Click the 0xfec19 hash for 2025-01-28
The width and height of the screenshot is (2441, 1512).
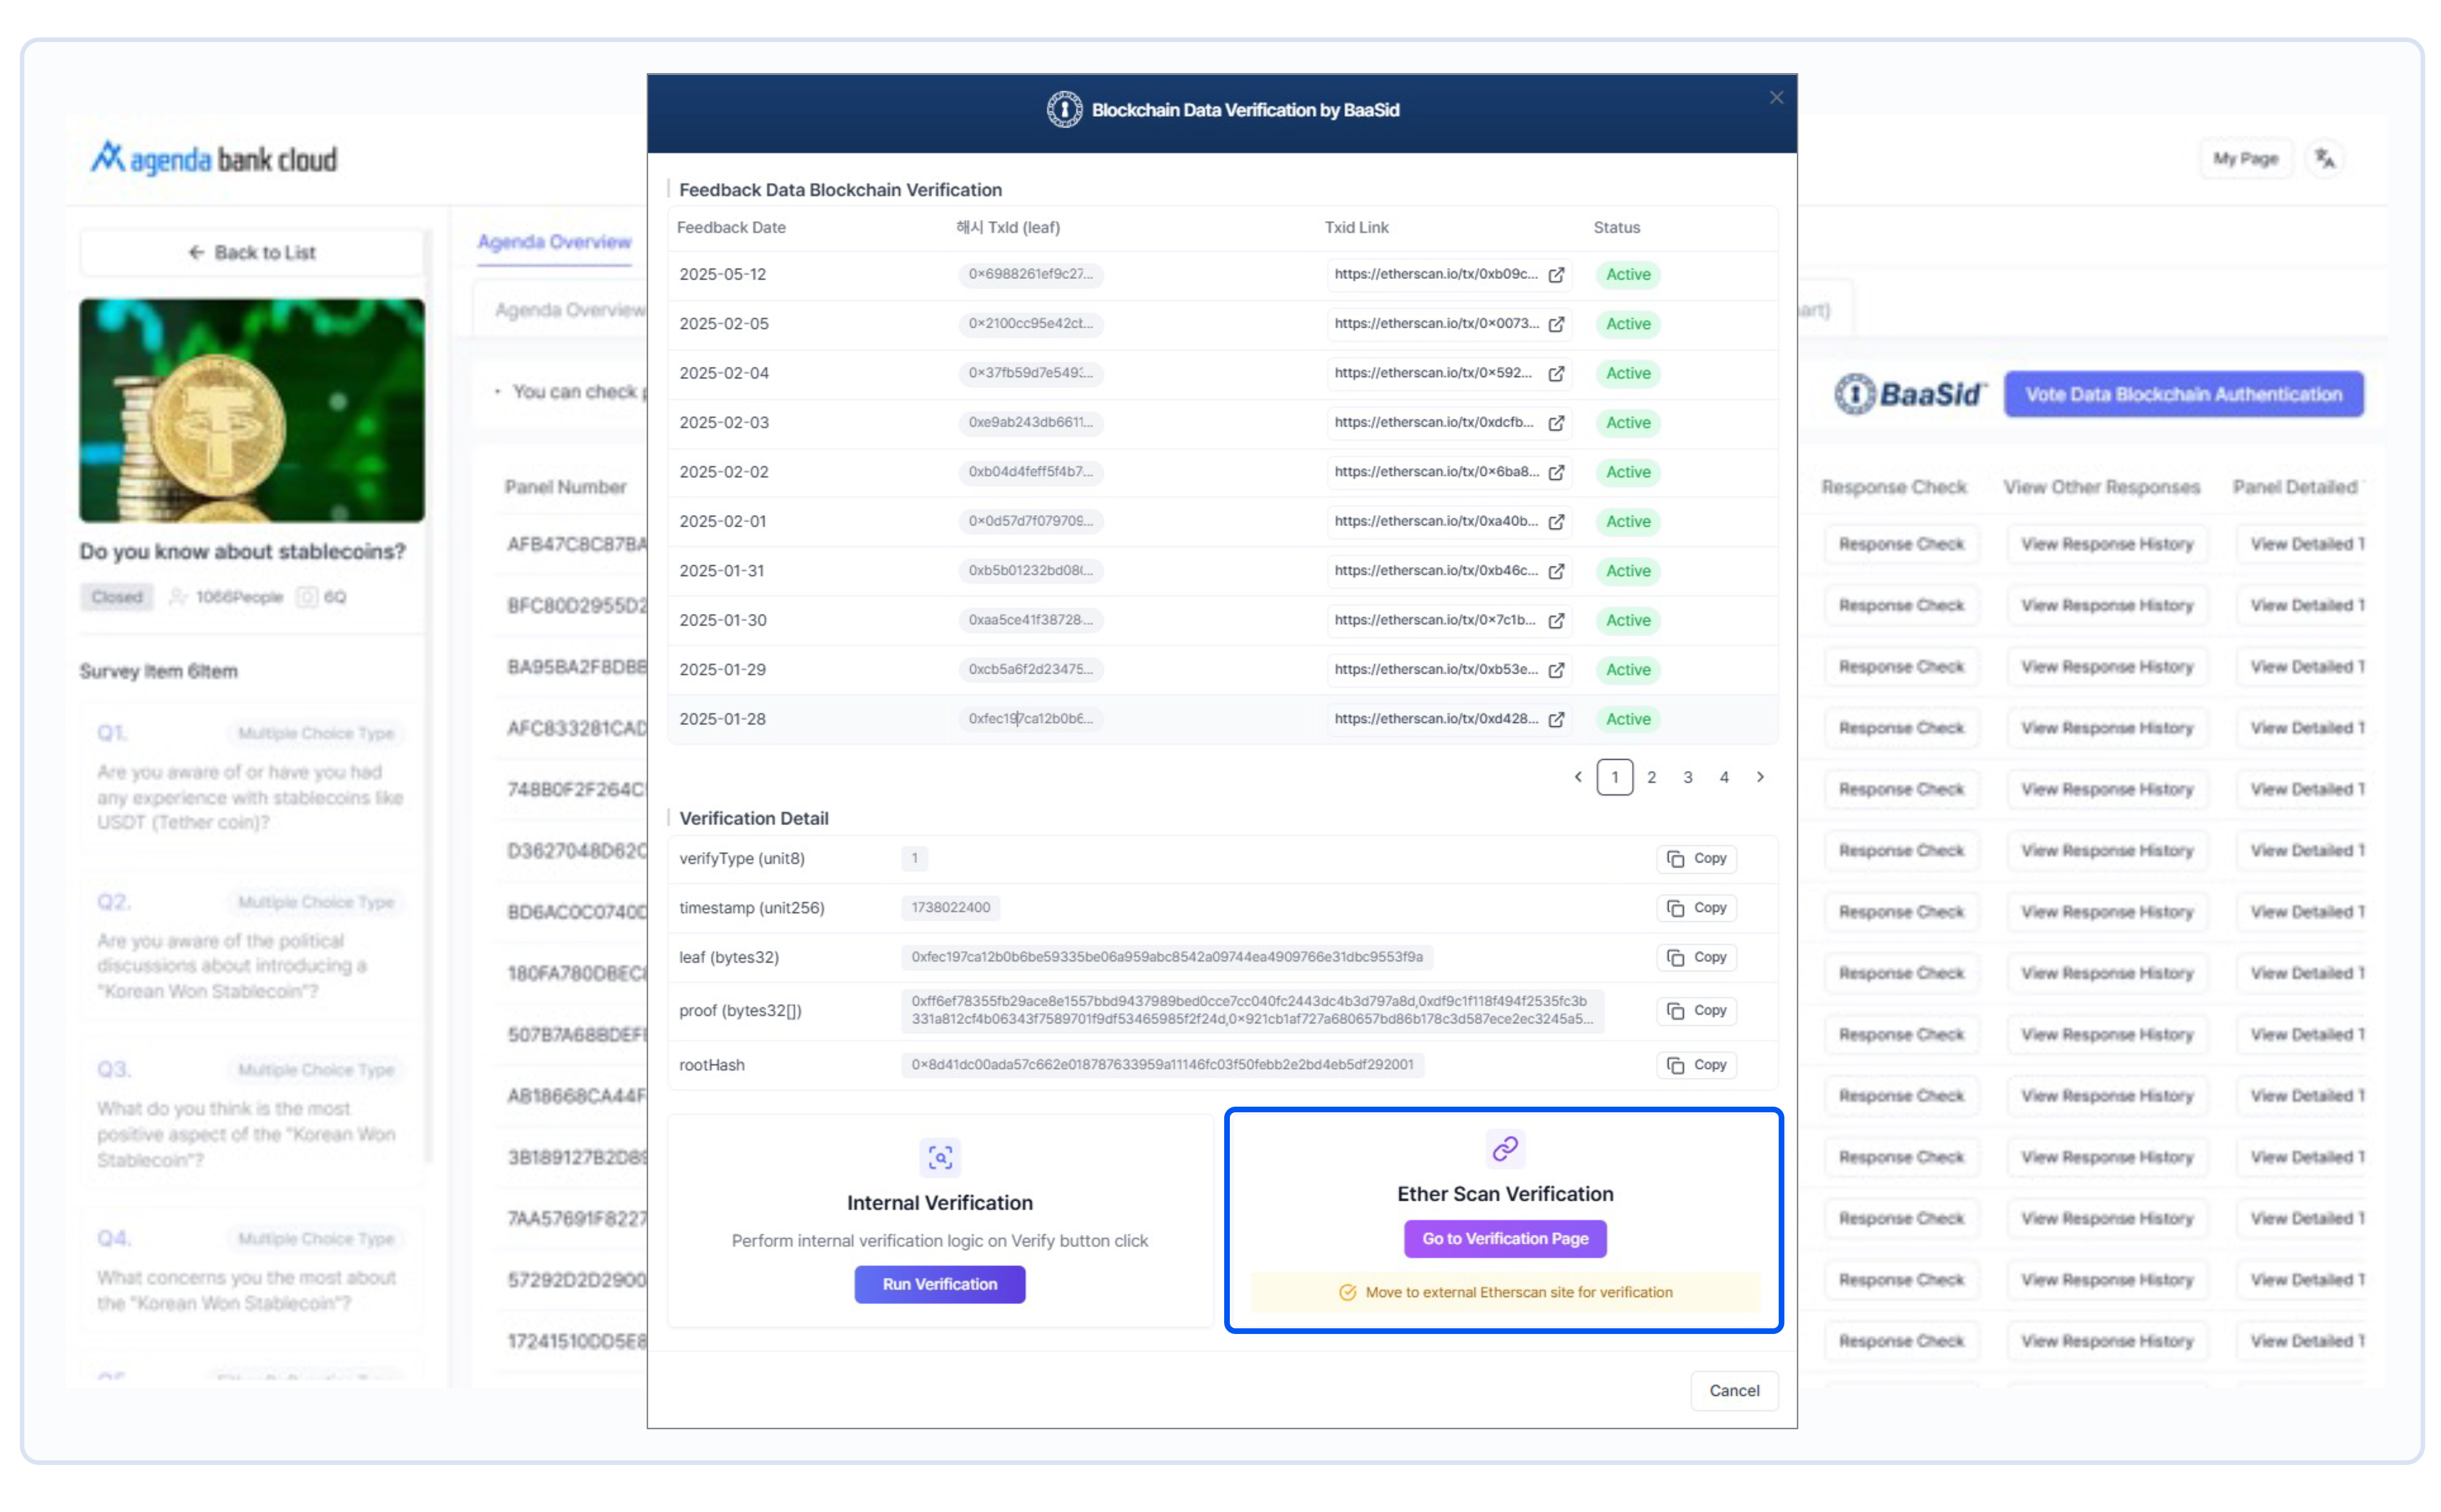coord(1030,719)
